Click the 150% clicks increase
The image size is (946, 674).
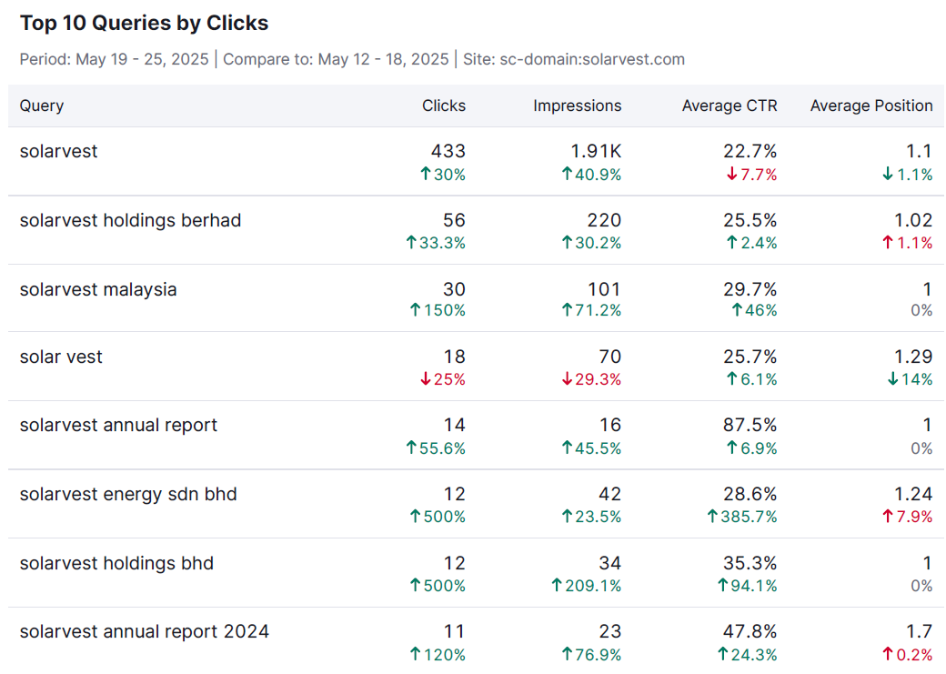click(438, 310)
